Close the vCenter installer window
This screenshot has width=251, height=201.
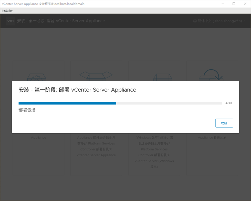pos(245,4)
